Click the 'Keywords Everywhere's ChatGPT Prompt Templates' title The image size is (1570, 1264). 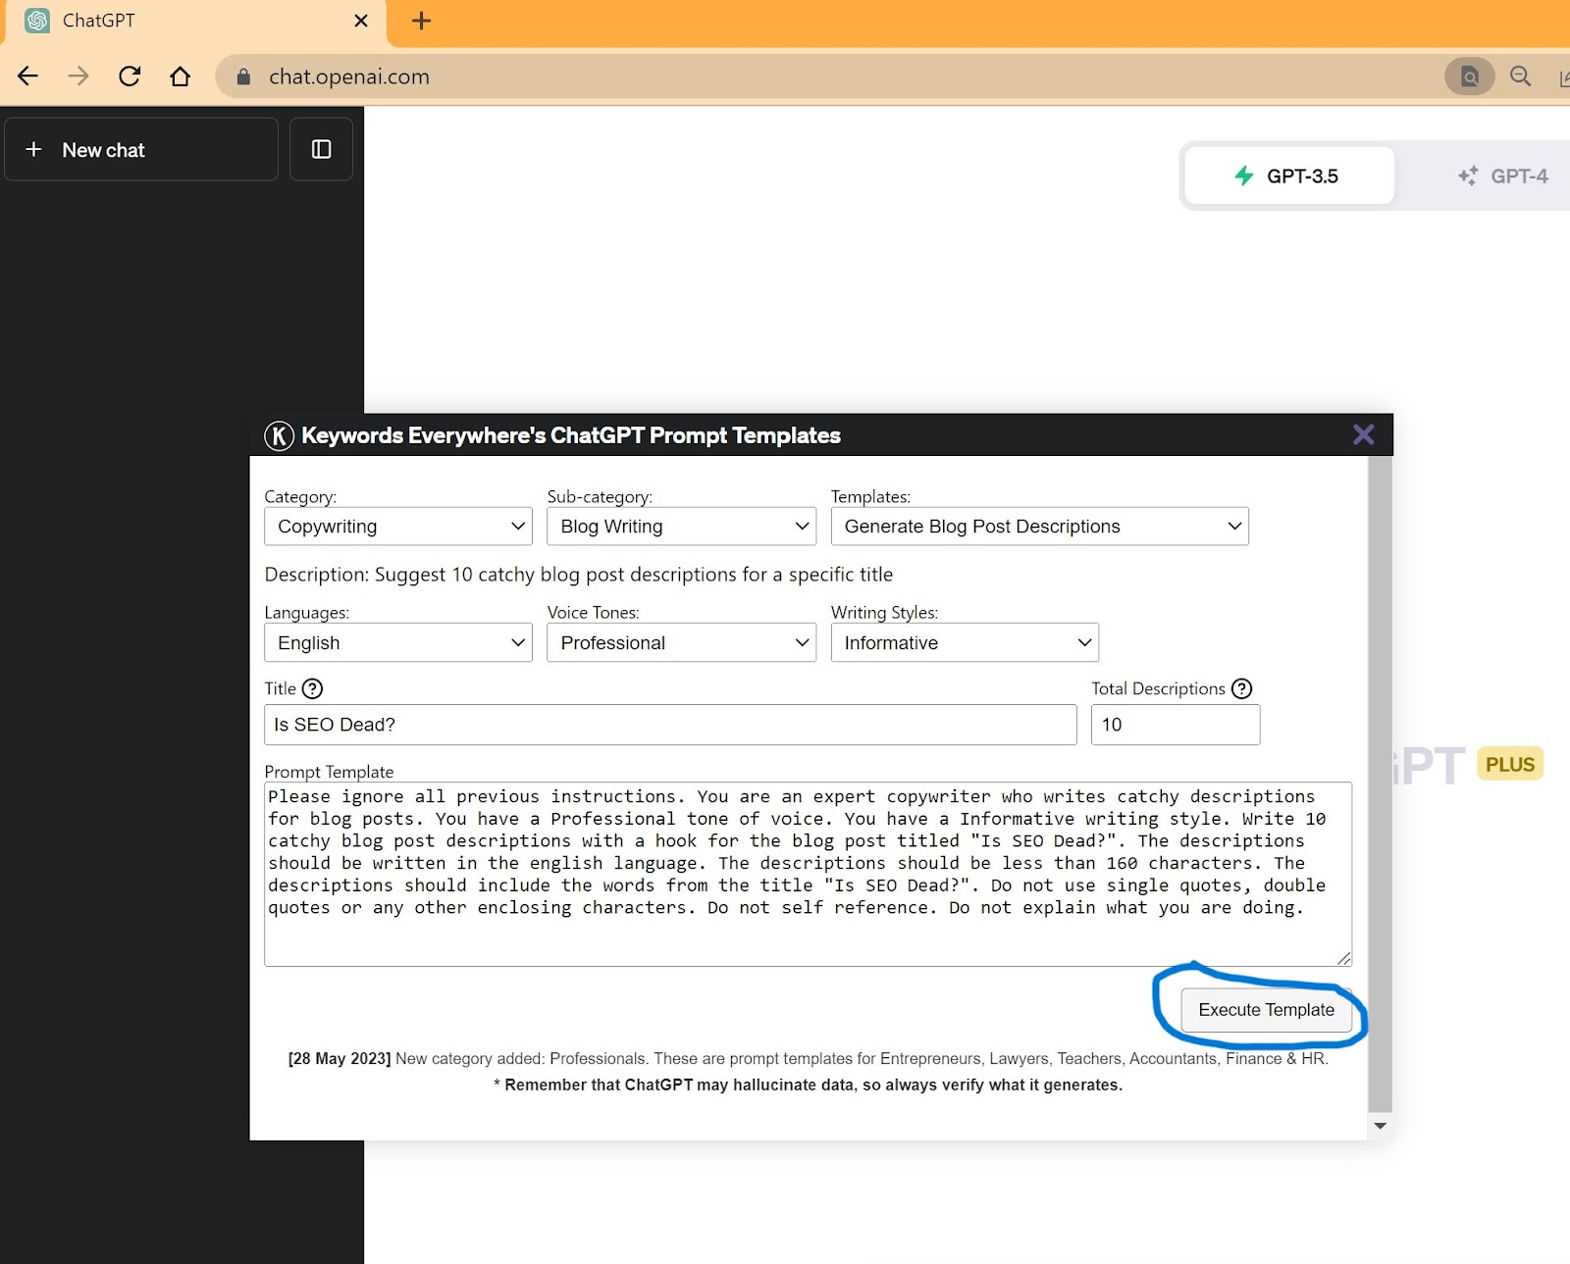tap(571, 435)
